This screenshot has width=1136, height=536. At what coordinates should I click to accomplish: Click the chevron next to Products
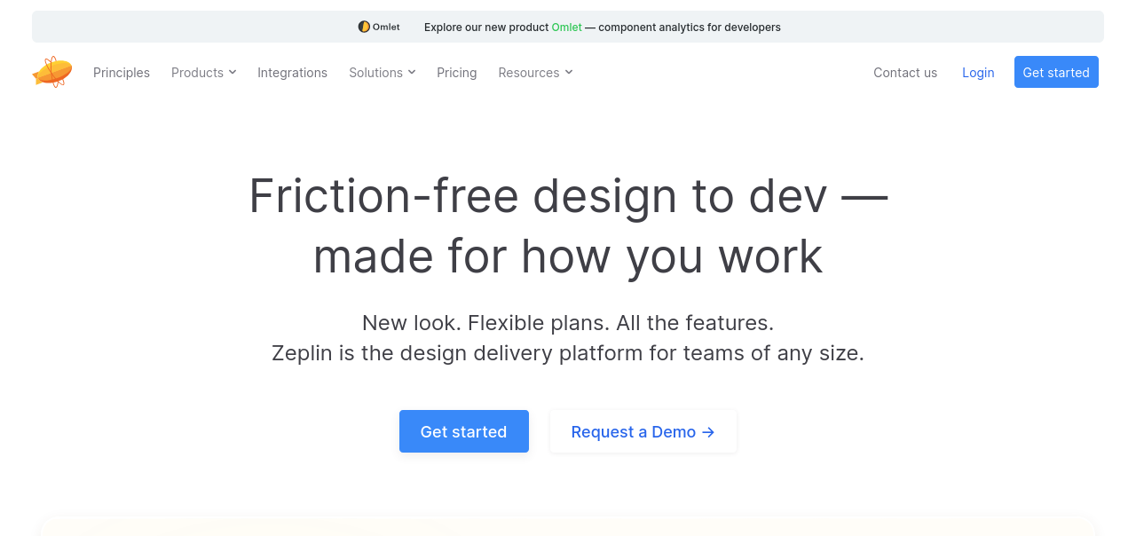click(x=233, y=72)
